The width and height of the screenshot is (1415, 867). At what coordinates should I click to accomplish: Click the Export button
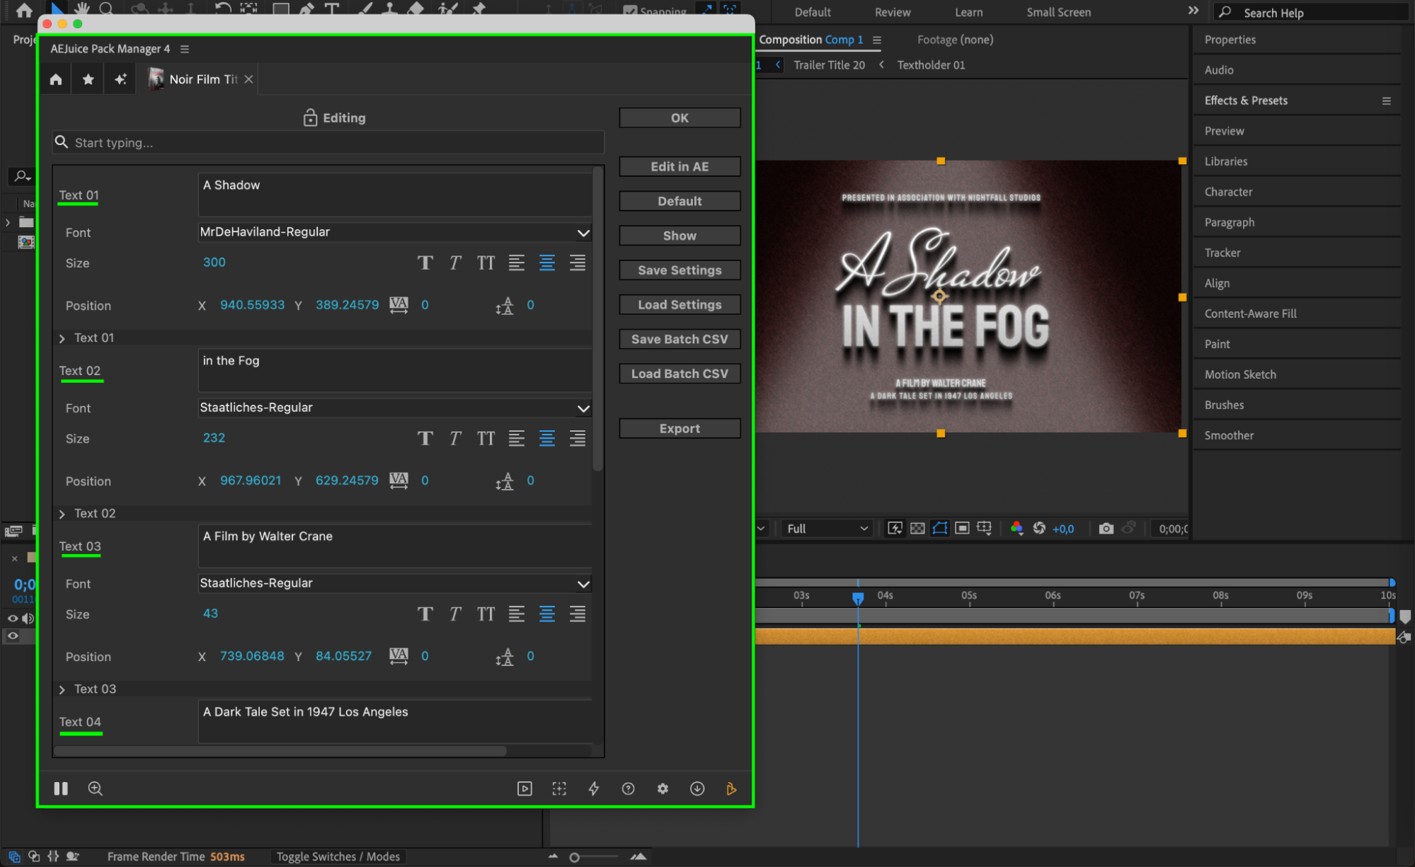coord(680,428)
